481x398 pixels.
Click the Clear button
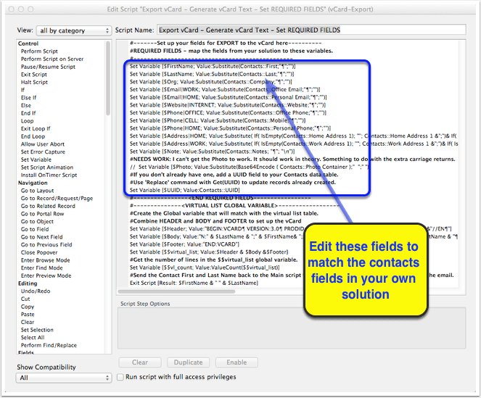(x=139, y=362)
